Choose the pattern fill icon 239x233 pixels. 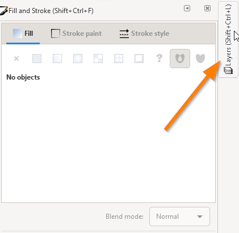pyautogui.click(x=119, y=59)
